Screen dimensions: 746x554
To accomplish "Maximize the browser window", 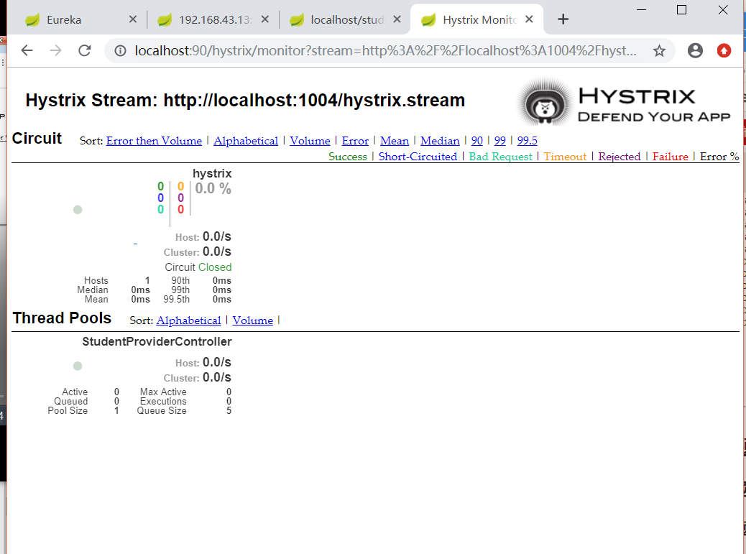I will pos(682,9).
